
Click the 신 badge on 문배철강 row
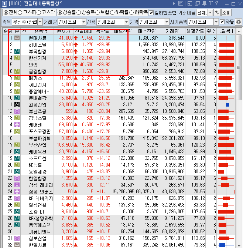point(17,98)
